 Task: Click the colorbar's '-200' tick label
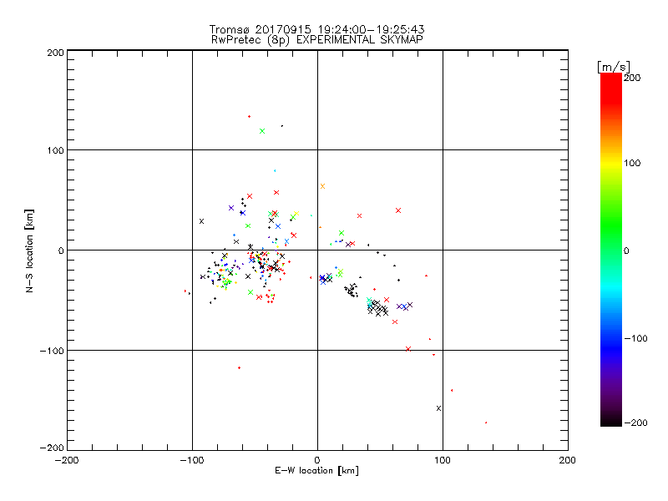click(635, 423)
